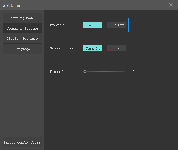178x150 pixels.
Task: Disable Preview with Turn Off
Action: pos(117,25)
